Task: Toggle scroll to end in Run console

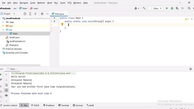Action: coord(6,90)
